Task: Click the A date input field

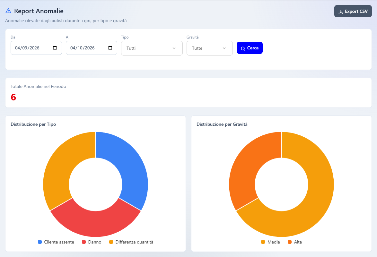Action: pos(92,48)
